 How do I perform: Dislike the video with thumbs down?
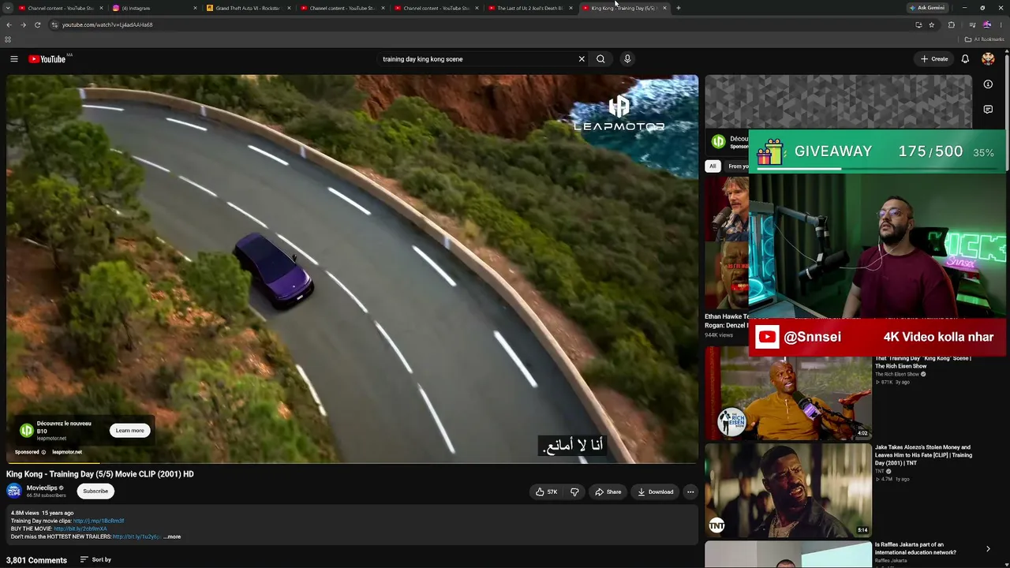pos(574,491)
